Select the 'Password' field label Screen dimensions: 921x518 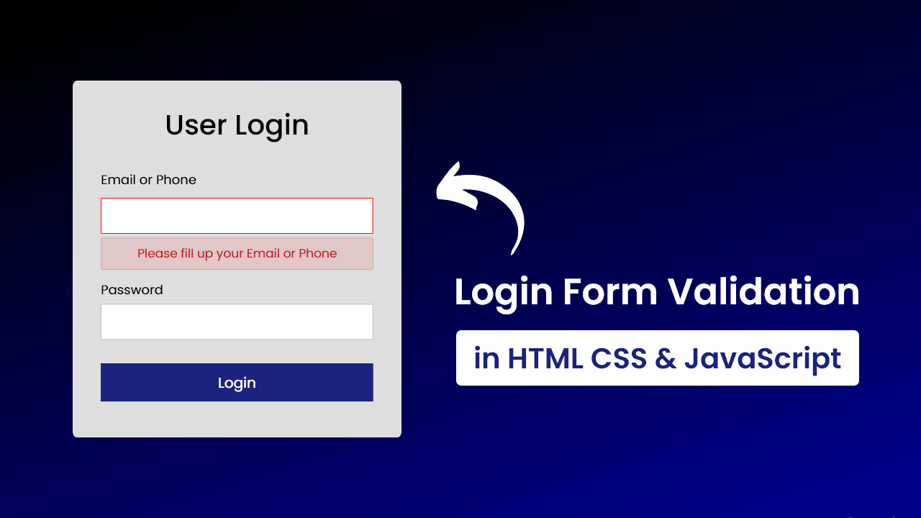(x=132, y=290)
